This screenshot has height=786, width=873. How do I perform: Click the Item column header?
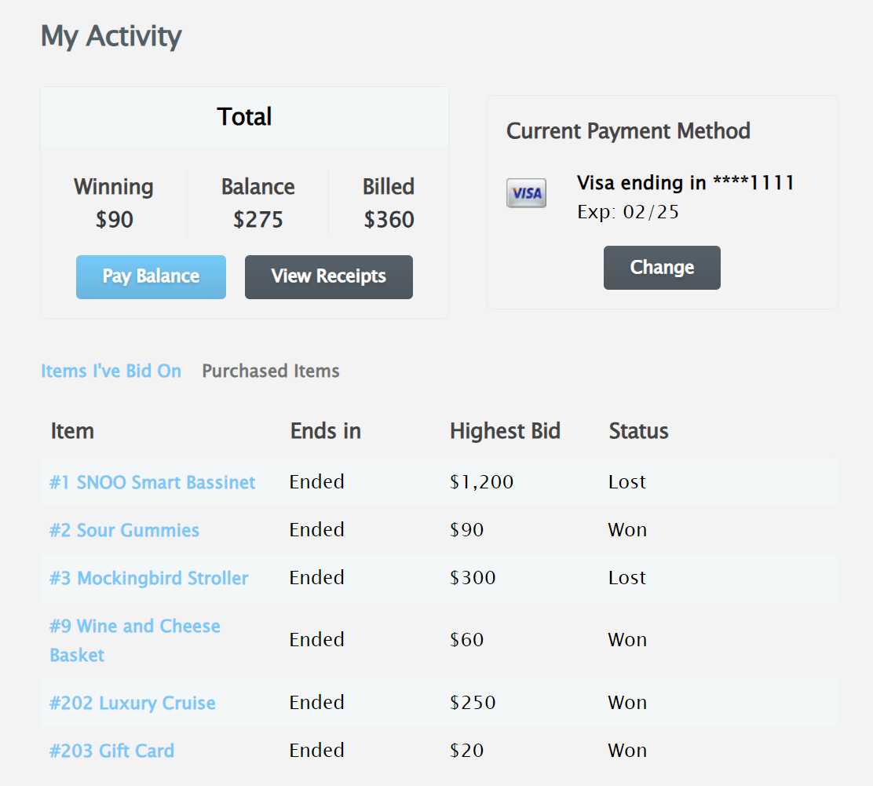[x=72, y=431]
